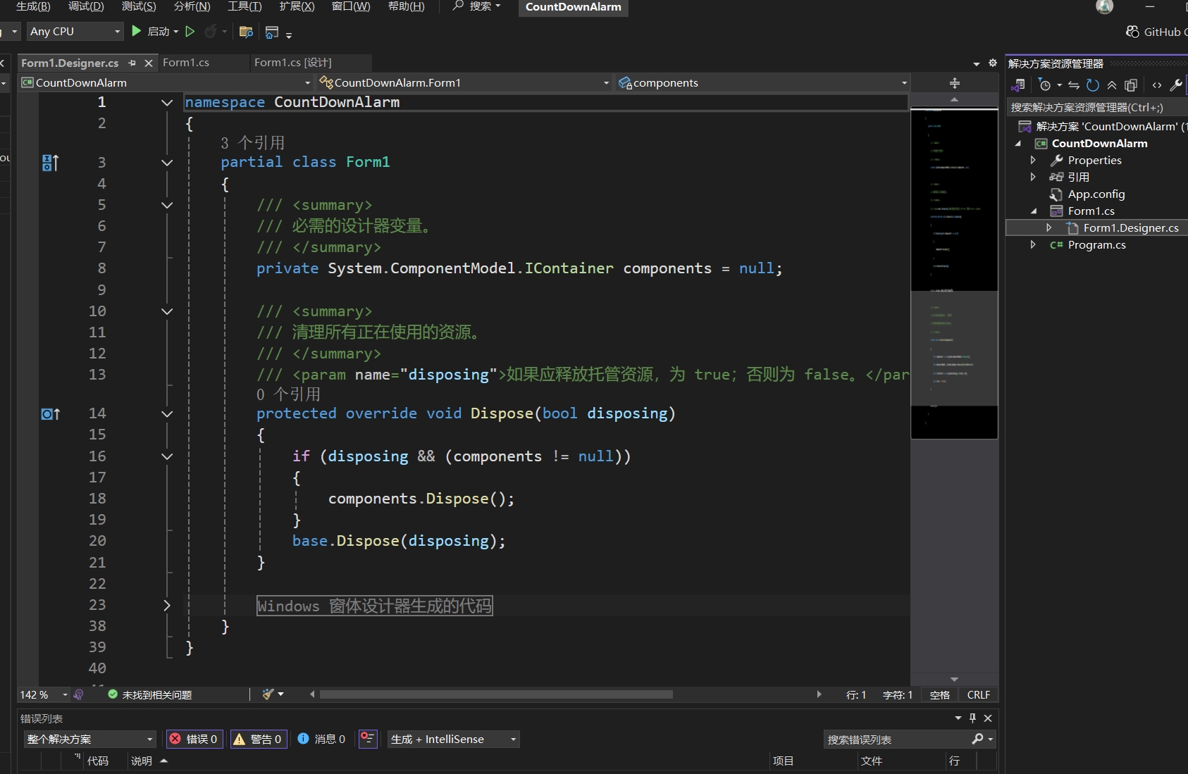
Task: Click the green Start debugging arrow
Action: [x=137, y=31]
